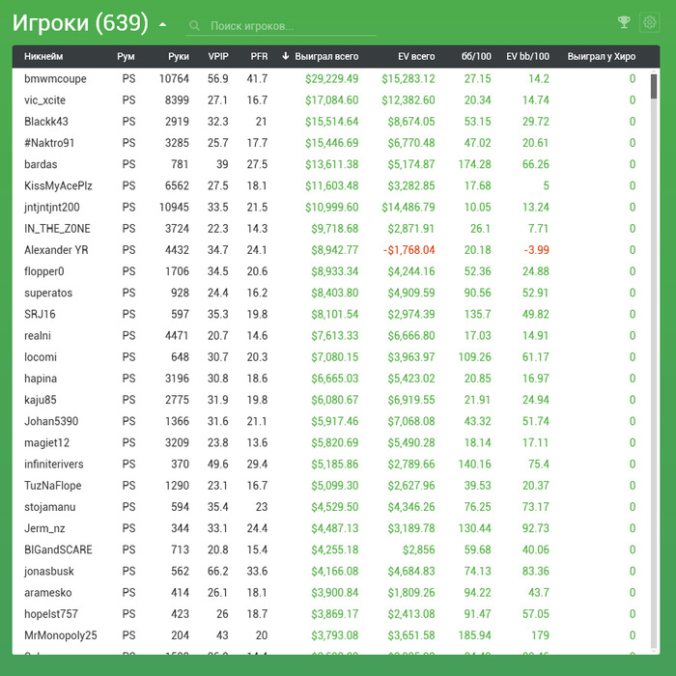Select player magiet12
676x676 pixels.
[x=46, y=442]
